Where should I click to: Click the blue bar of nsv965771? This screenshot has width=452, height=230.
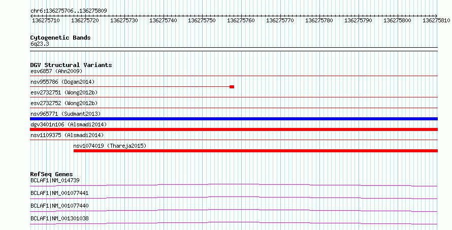234,119
